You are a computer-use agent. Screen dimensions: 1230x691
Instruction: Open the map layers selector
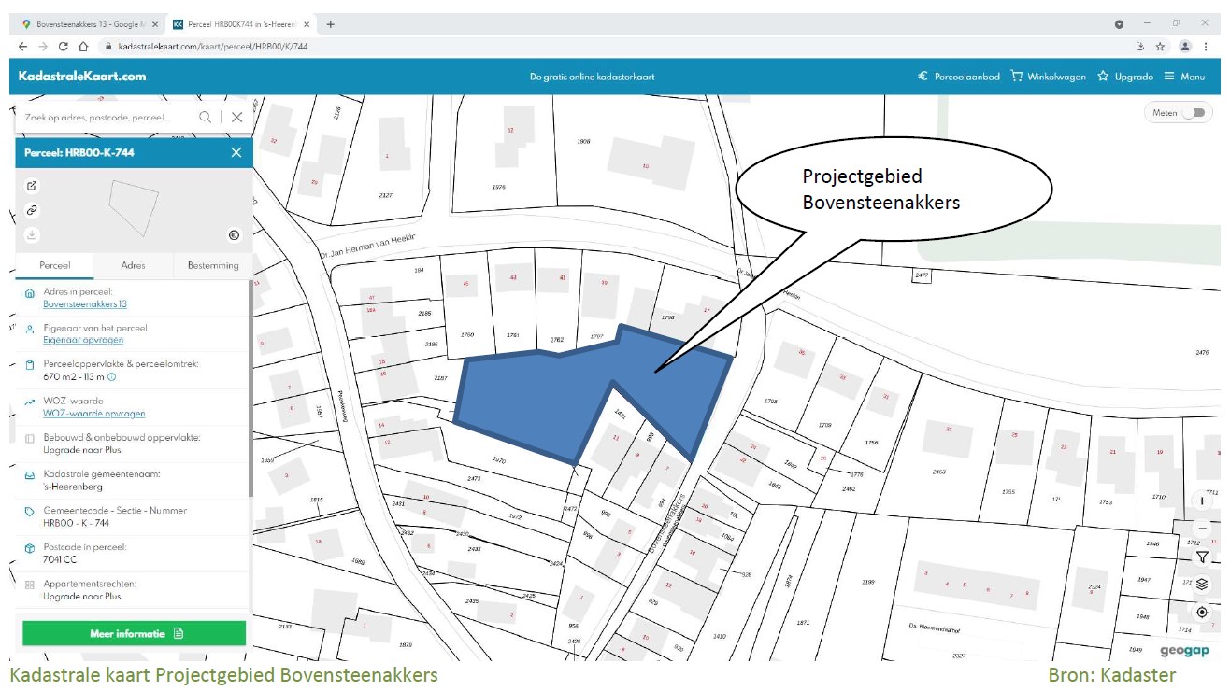(x=1202, y=585)
